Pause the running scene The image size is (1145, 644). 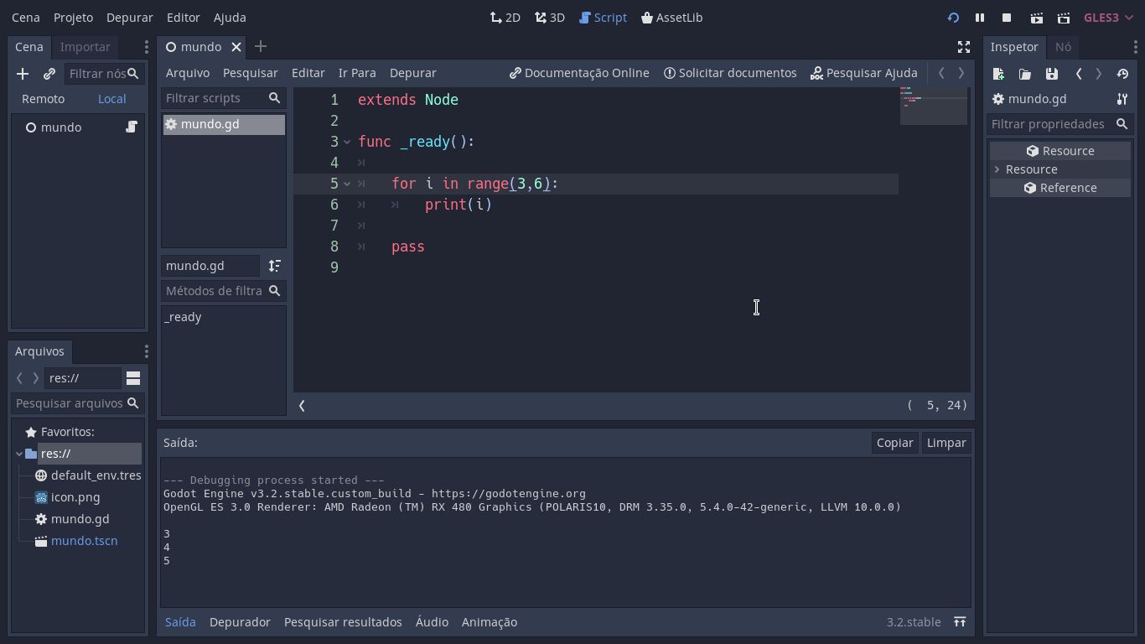pos(980,18)
